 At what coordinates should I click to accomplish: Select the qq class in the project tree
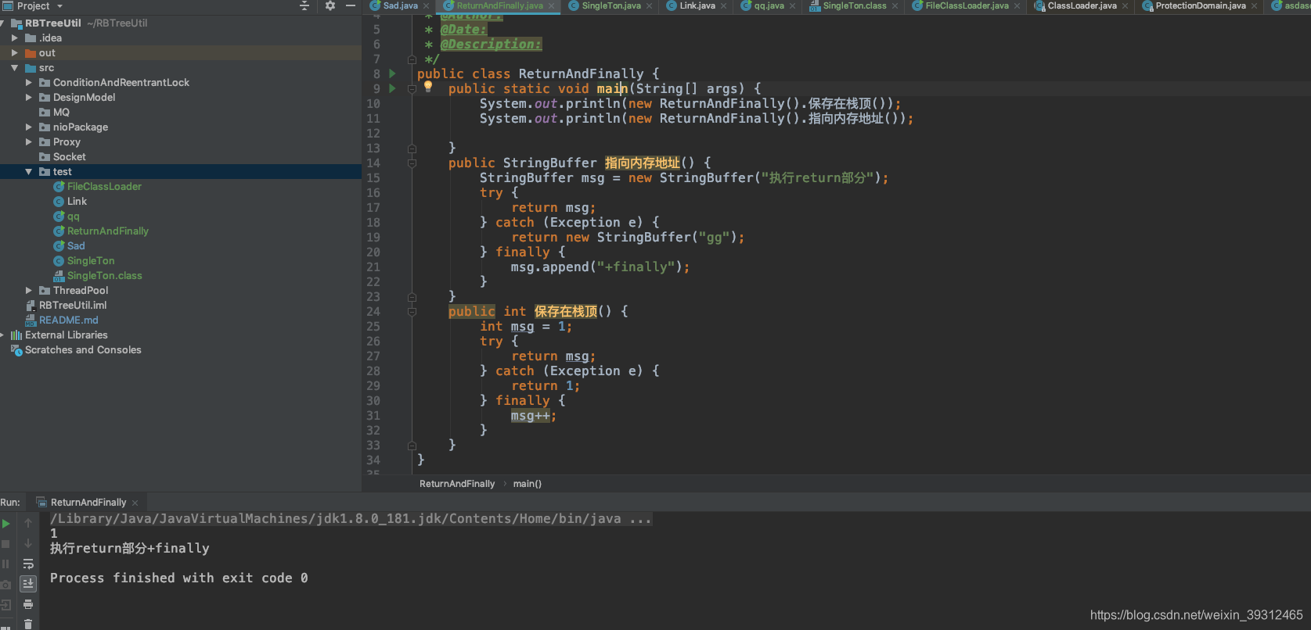[x=73, y=217]
